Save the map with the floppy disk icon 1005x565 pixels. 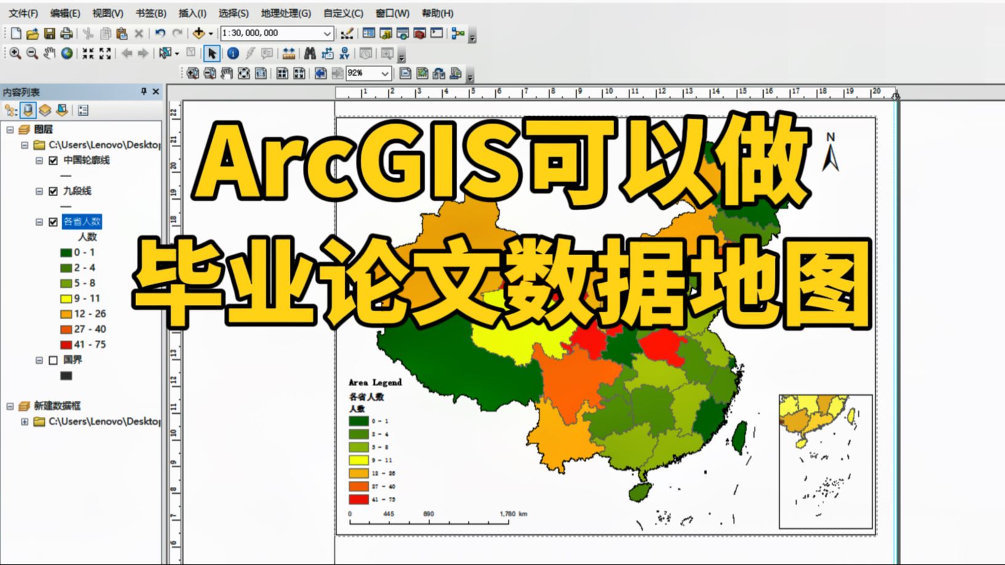(x=49, y=33)
